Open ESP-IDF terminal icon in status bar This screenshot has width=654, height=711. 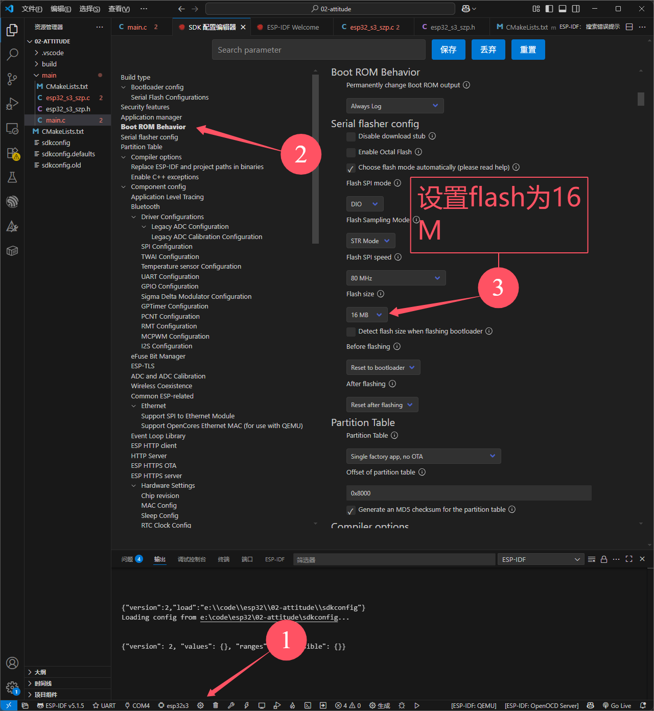point(308,705)
